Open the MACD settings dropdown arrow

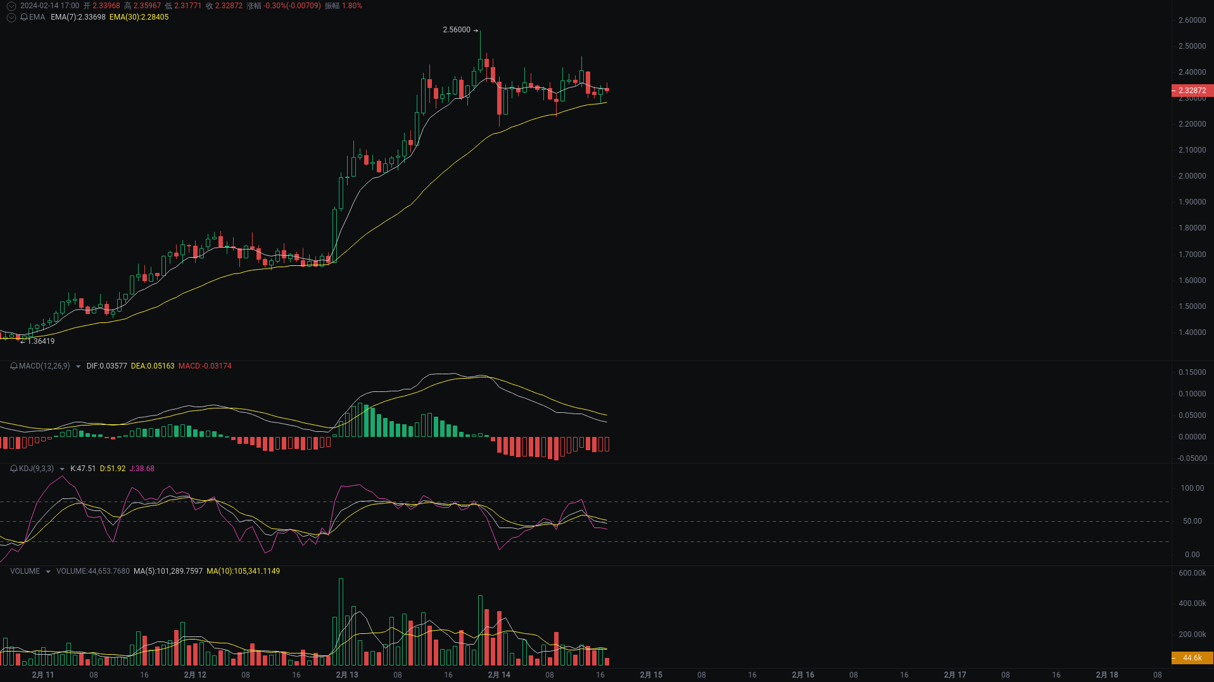[x=78, y=366]
